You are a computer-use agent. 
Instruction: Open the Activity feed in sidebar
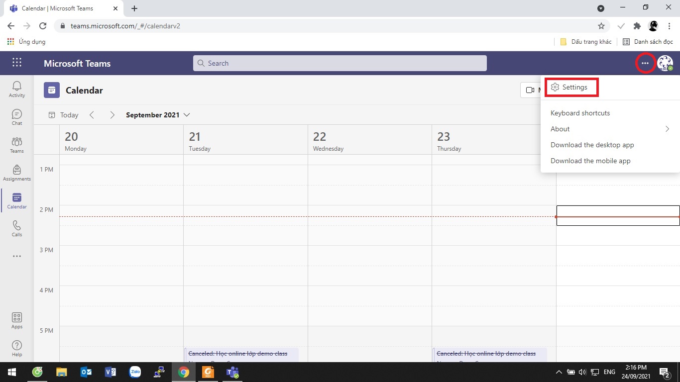point(17,89)
